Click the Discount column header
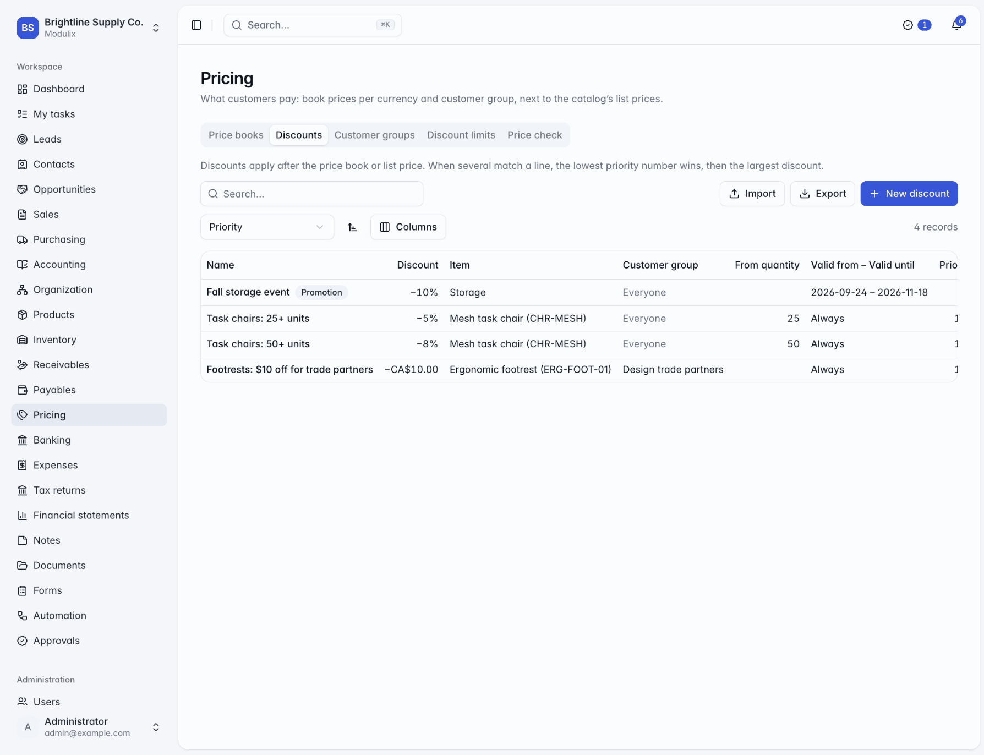This screenshot has width=984, height=755. pos(417,265)
